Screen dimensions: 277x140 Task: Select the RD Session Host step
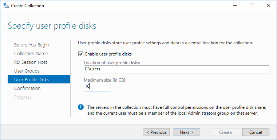pos(31,62)
